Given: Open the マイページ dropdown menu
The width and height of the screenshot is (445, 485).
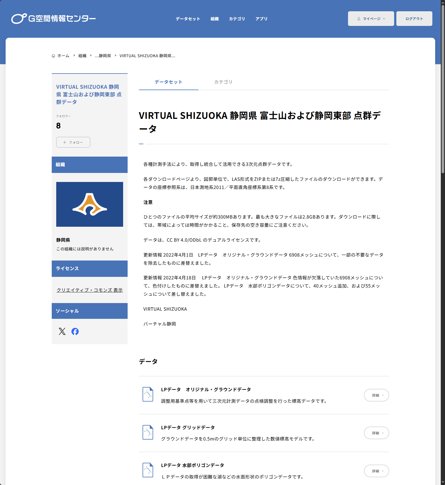Looking at the screenshot, I should [371, 19].
